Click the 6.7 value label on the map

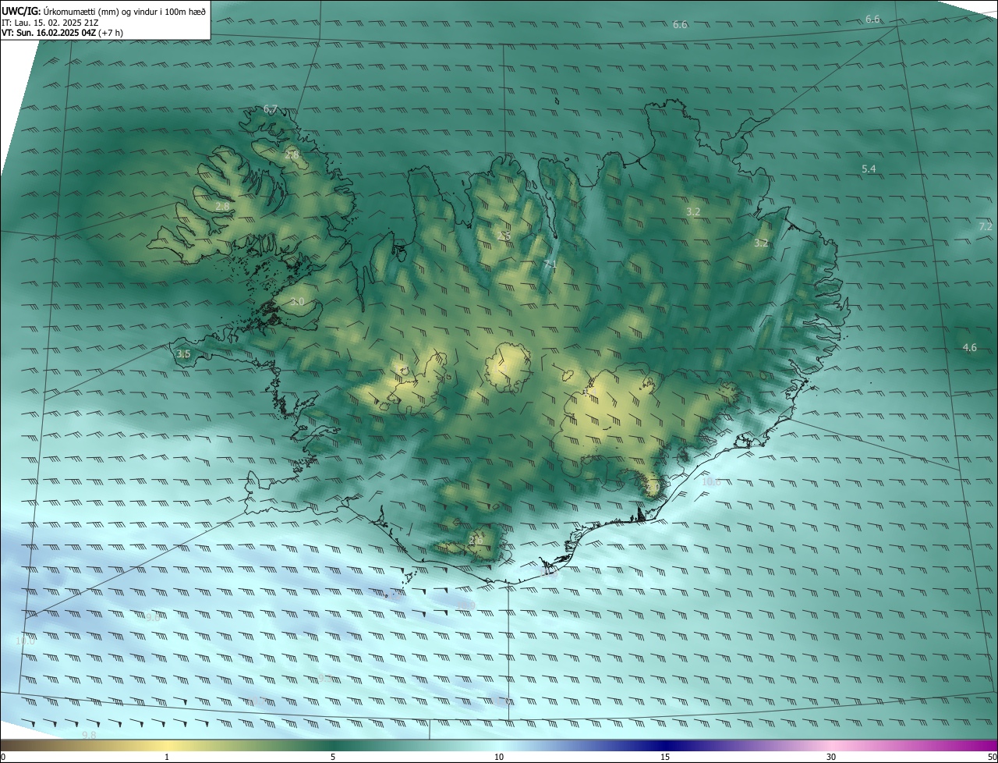[x=271, y=109]
